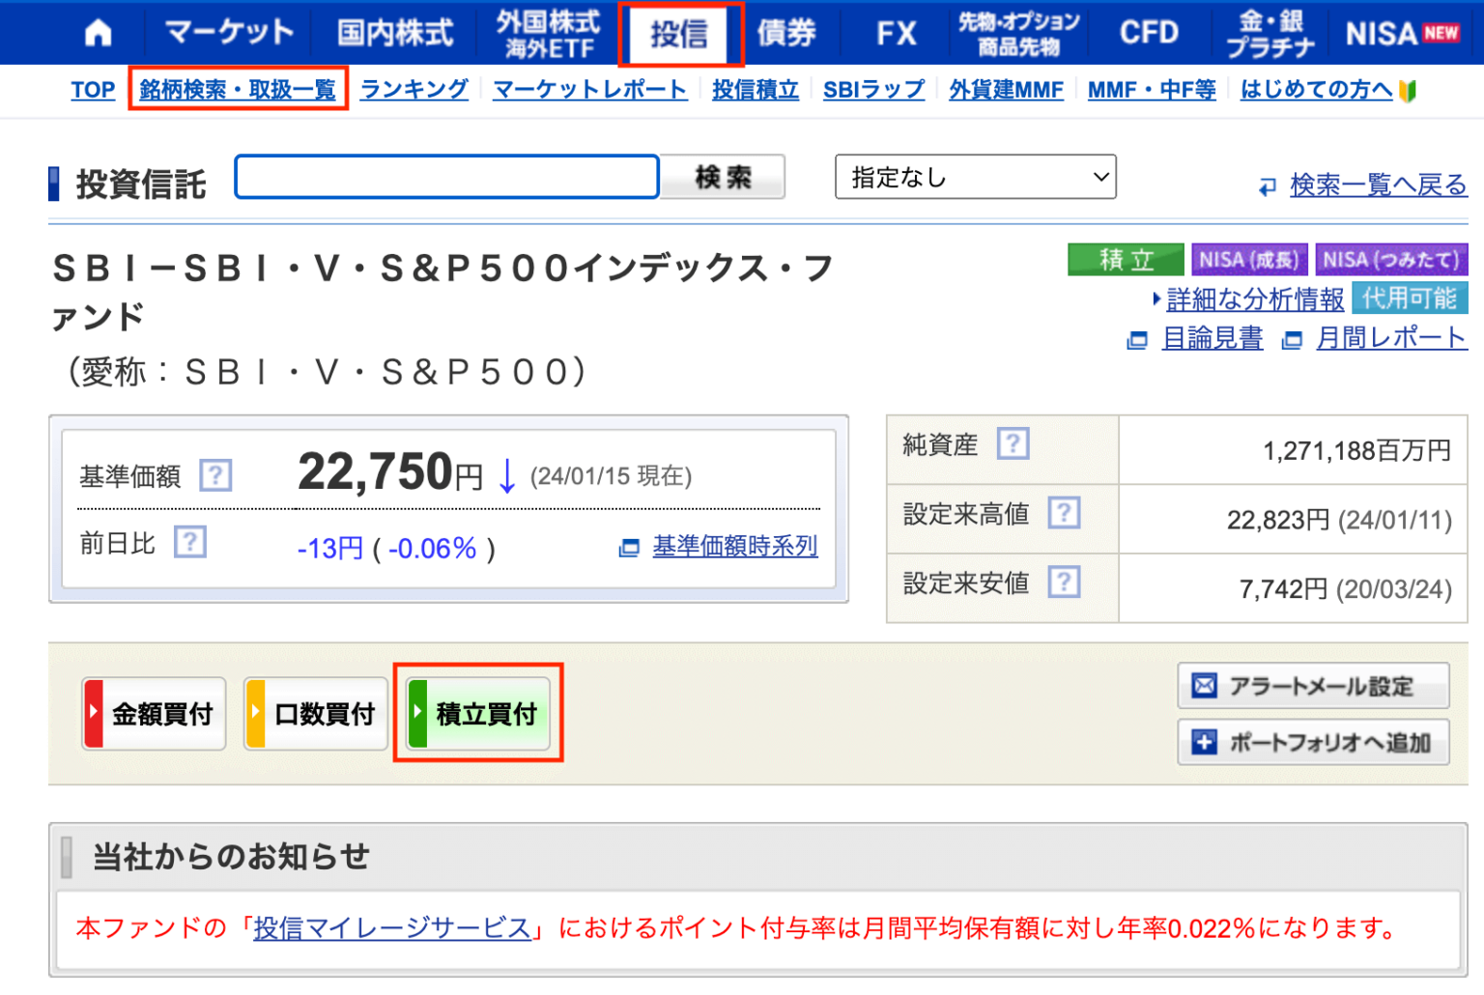Screen dimensions: 1484x995
Task: Open help icon next to 純資産
Action: (1013, 443)
